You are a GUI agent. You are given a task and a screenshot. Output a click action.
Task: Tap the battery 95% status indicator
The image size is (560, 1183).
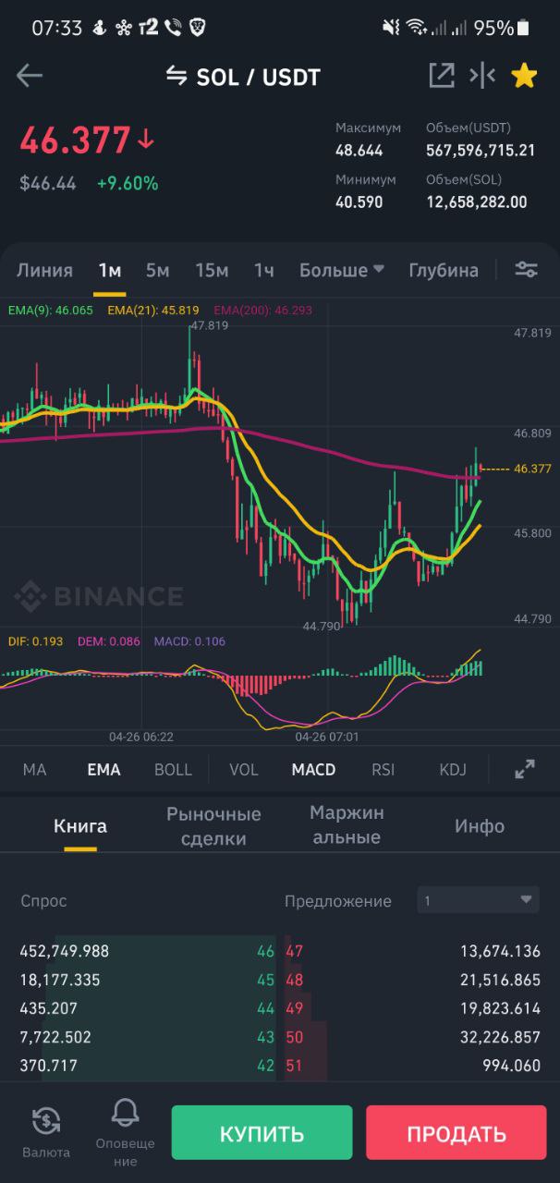click(x=504, y=28)
